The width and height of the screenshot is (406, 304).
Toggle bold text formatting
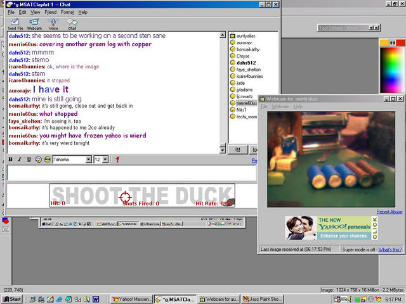(x=11, y=160)
